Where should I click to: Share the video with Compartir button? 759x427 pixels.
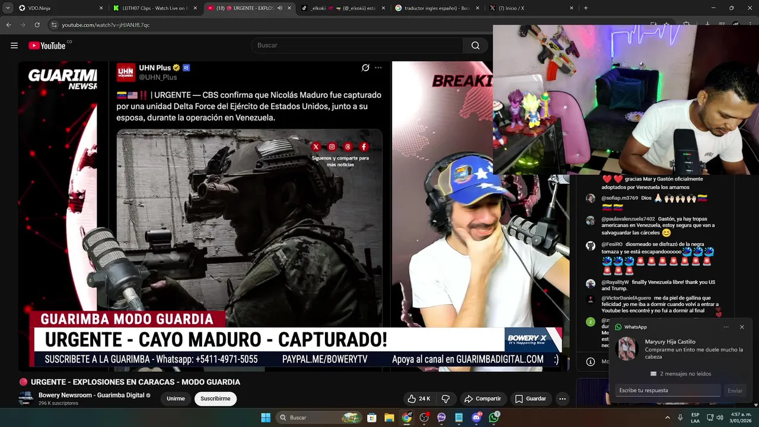click(x=483, y=399)
